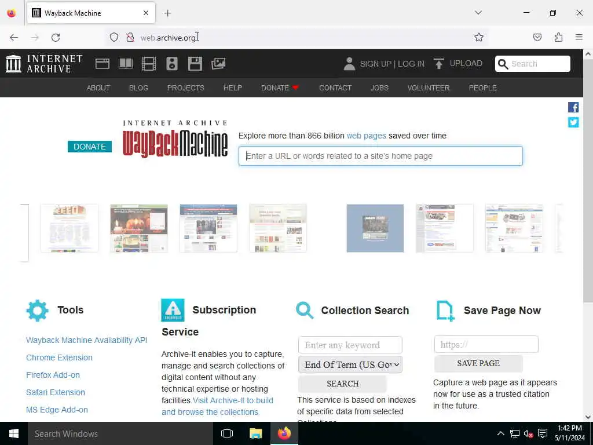
Task: Reload the current page
Action: (56, 38)
